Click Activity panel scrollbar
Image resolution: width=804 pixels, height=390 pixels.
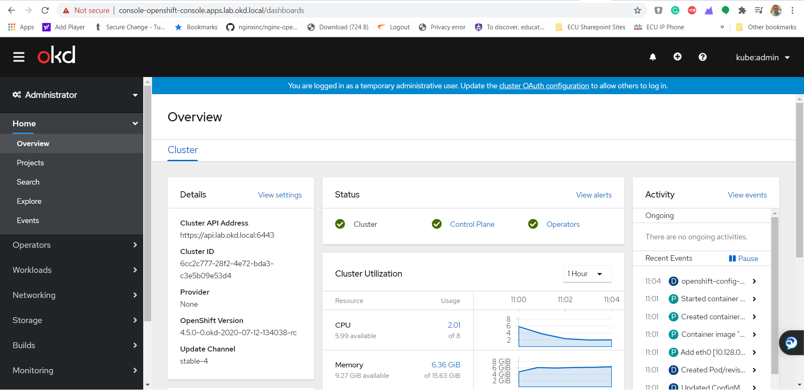click(775, 295)
